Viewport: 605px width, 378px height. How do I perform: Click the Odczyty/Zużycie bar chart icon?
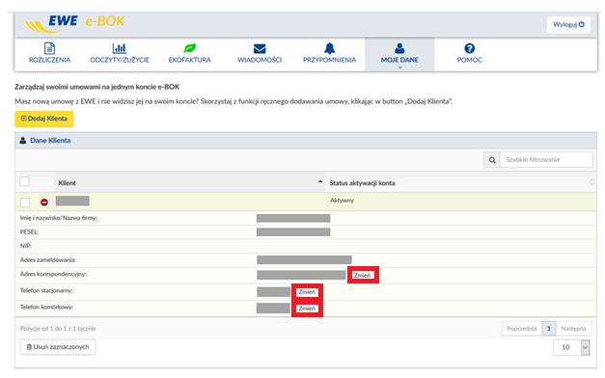pos(120,48)
